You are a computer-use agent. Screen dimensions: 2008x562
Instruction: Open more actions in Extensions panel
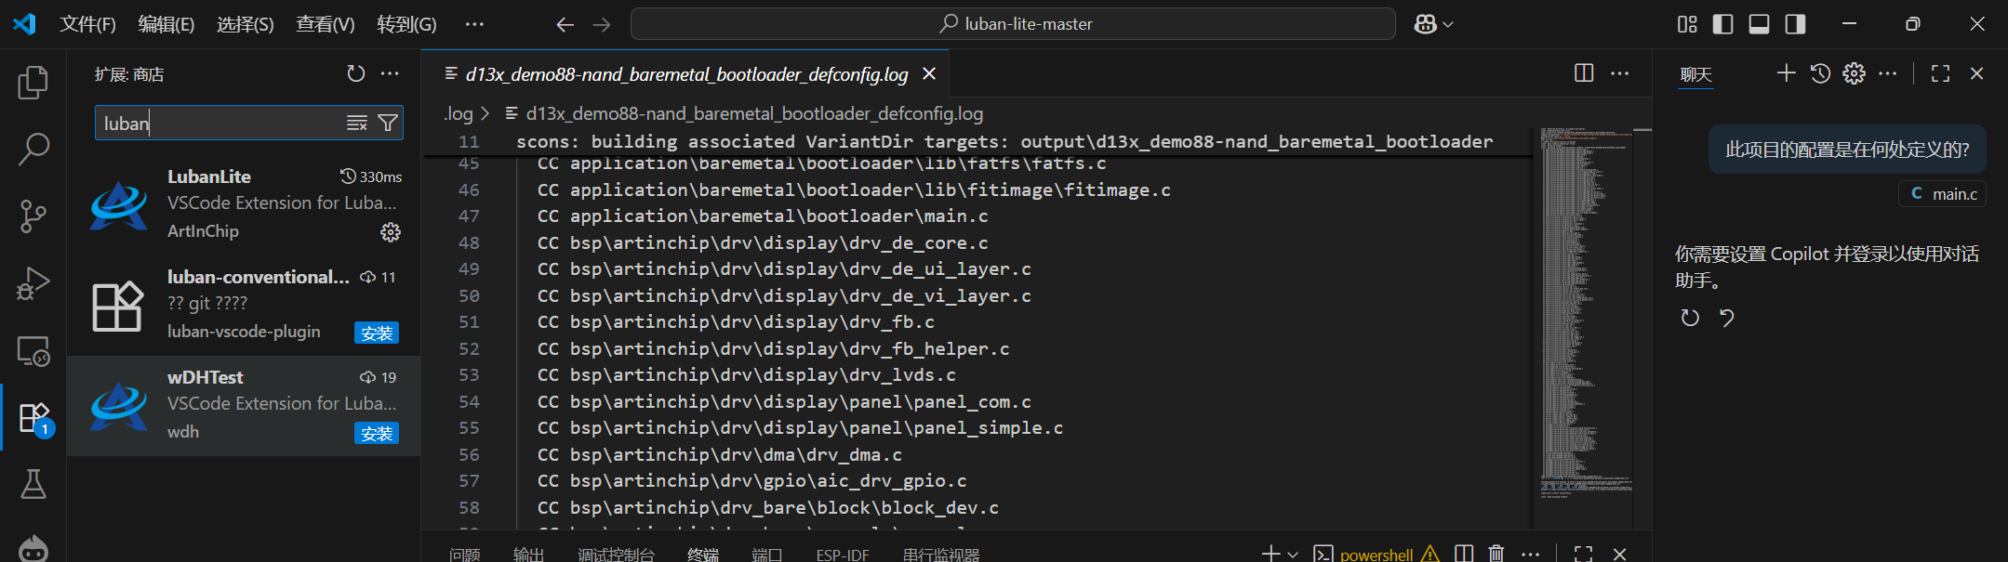click(x=390, y=73)
